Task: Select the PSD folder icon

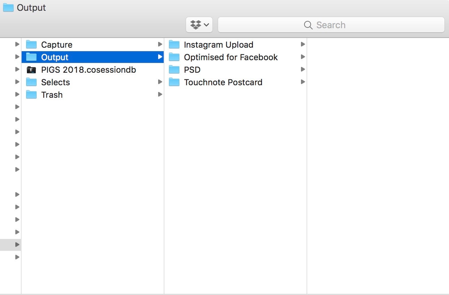Action: 174,70
